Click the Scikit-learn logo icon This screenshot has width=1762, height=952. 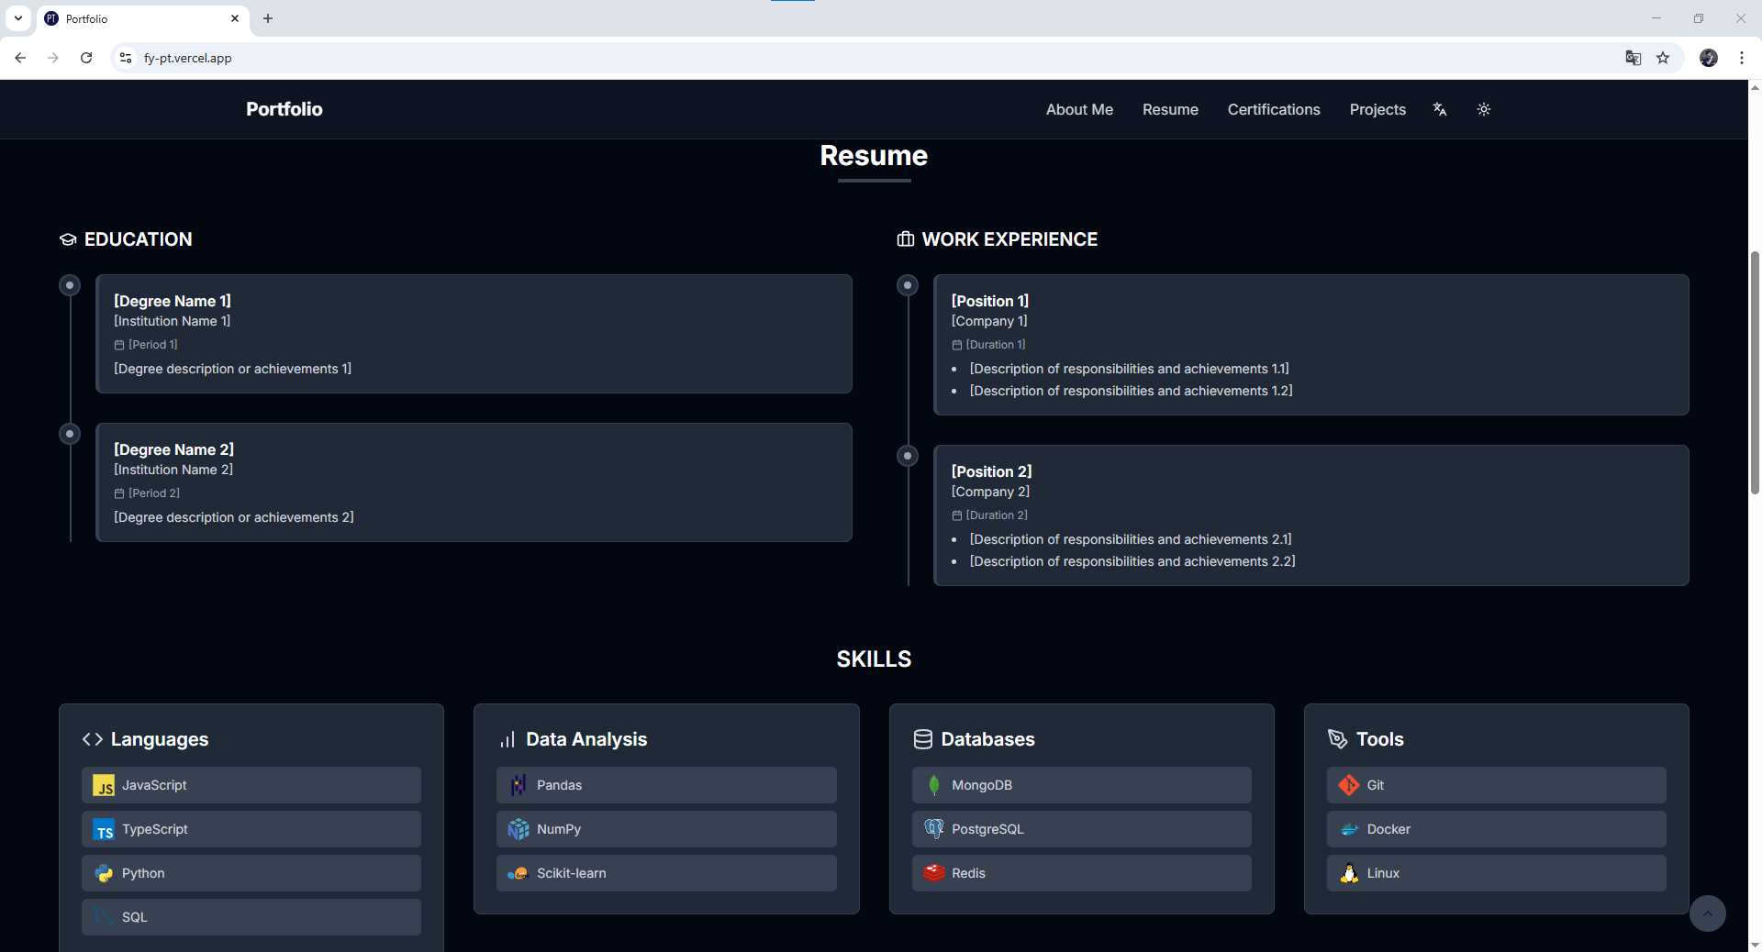(x=519, y=873)
